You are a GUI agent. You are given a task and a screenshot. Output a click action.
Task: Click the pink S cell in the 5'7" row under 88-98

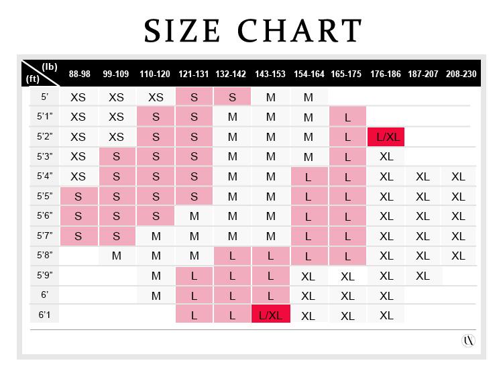[78, 236]
